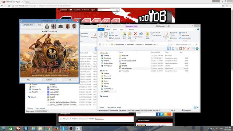Click the fifth game icon in SCP Modloader
Screen dimensions: 233x131
(74, 27)
